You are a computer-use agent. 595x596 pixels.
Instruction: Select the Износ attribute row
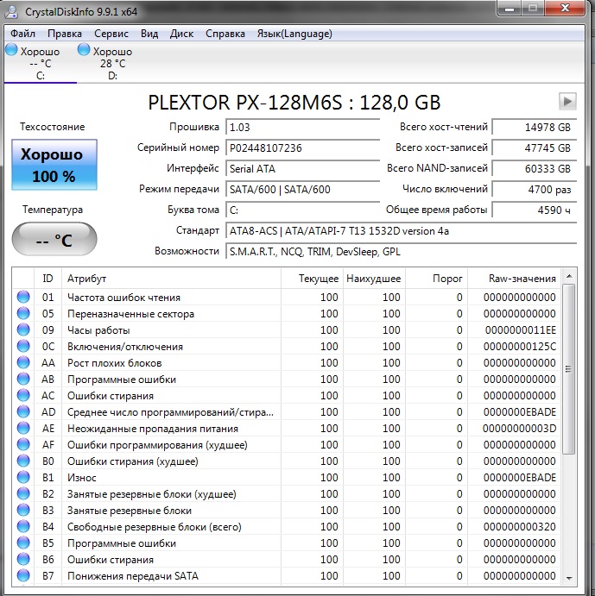tap(287, 478)
